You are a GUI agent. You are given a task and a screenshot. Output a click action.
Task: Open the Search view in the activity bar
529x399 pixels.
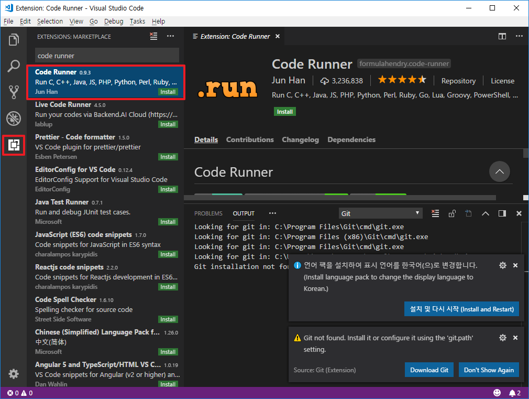pyautogui.click(x=14, y=66)
